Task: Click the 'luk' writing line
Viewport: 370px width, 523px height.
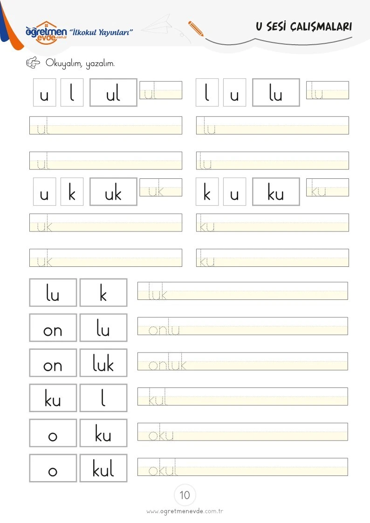Action: (x=243, y=291)
